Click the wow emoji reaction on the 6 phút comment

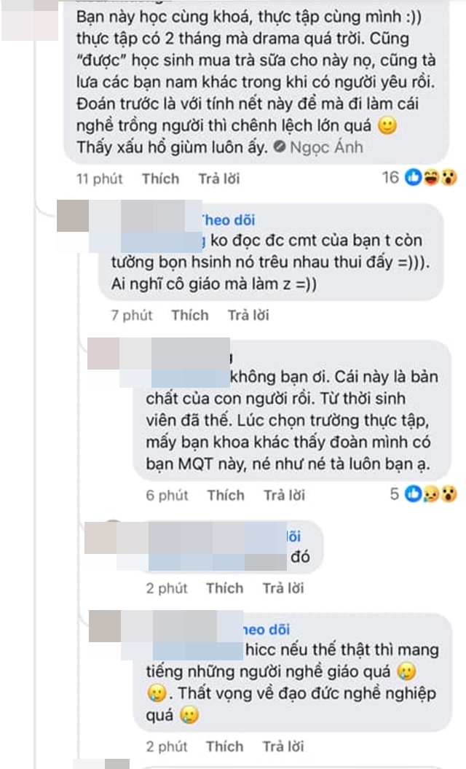tap(449, 494)
